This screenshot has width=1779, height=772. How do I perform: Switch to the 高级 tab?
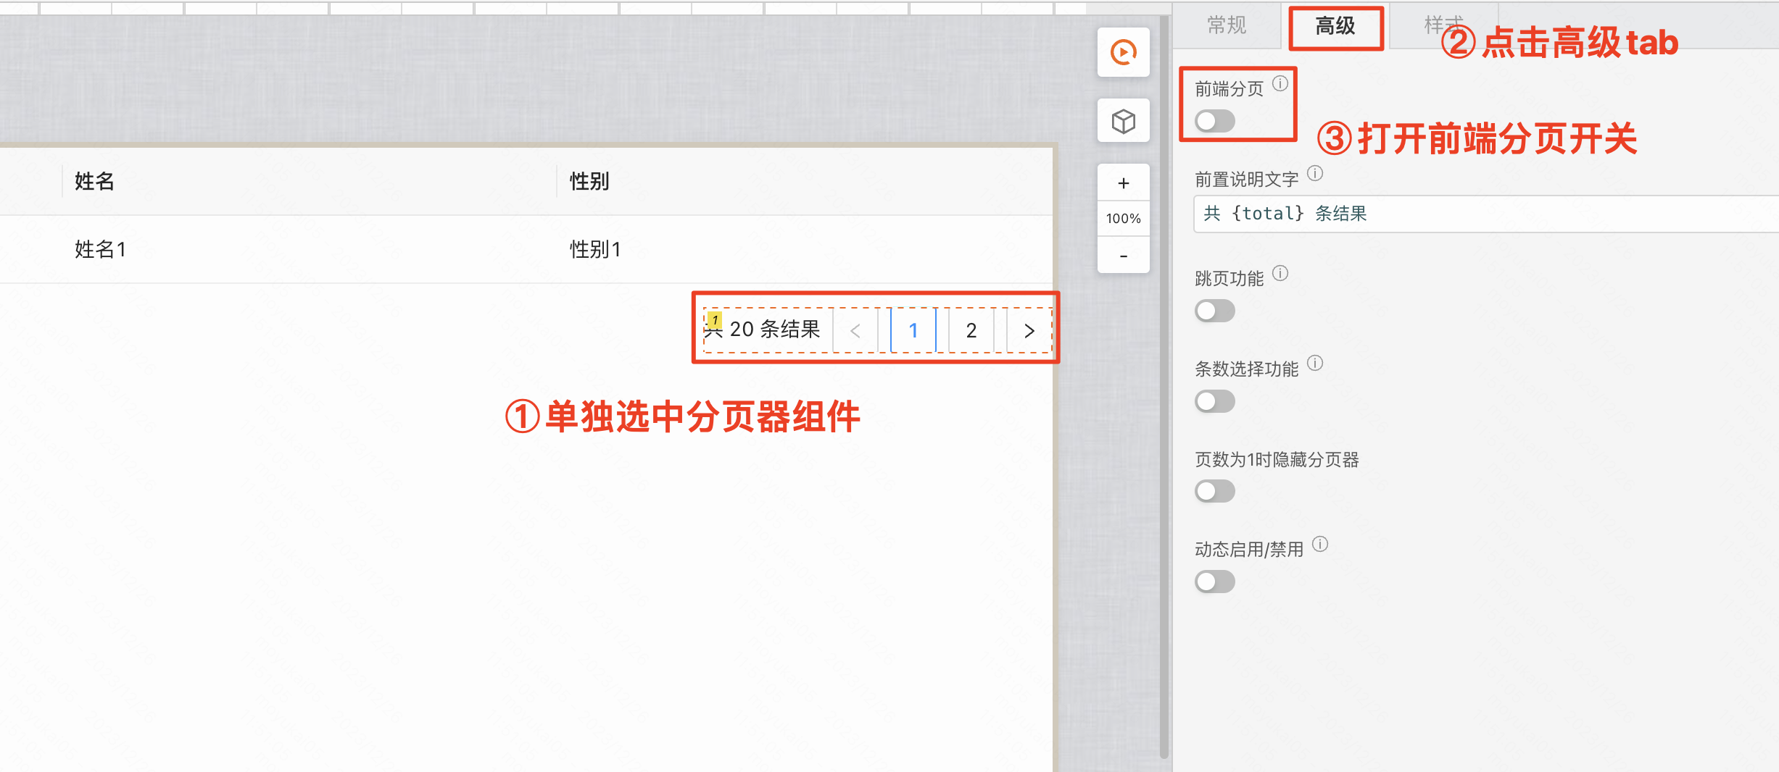[1335, 27]
